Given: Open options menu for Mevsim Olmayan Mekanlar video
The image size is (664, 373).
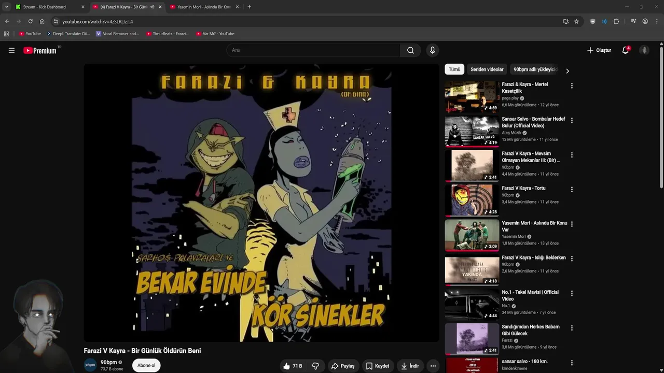Looking at the screenshot, I should [572, 155].
